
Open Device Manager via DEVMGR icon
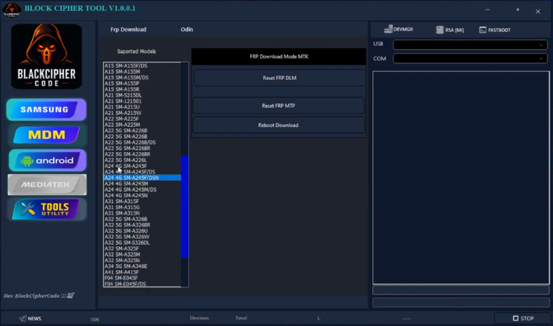click(399, 30)
